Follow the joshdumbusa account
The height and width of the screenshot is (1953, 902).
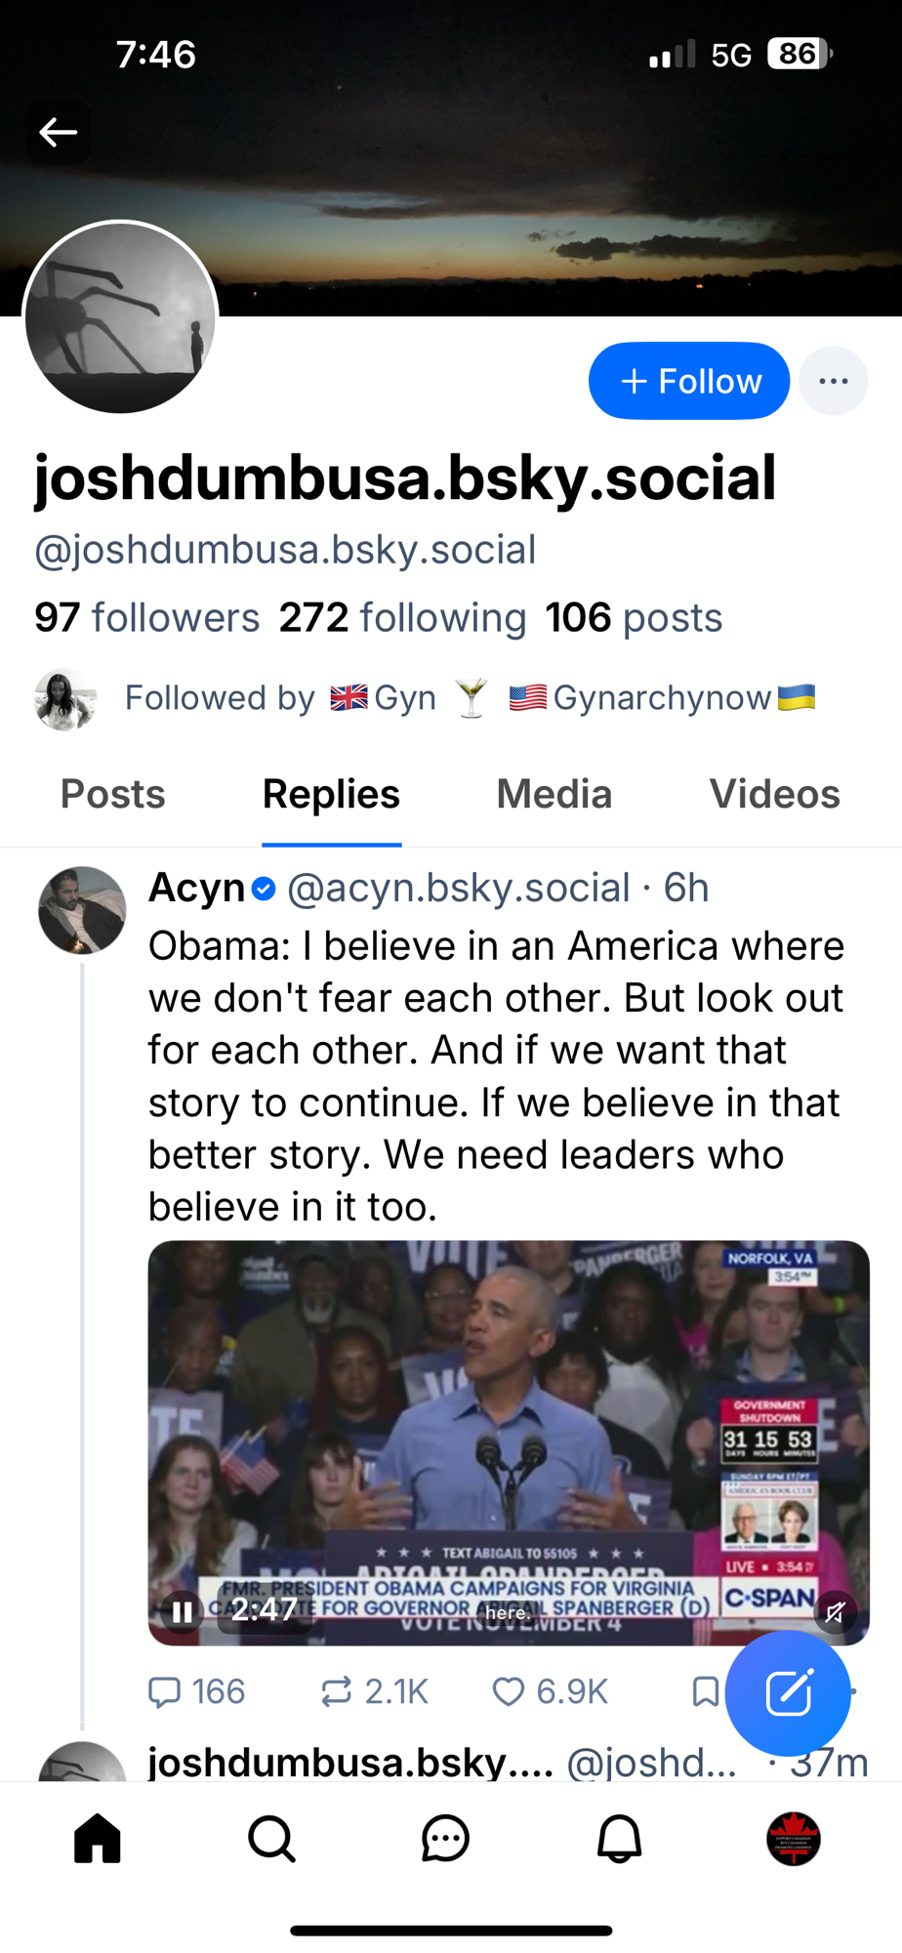point(689,381)
